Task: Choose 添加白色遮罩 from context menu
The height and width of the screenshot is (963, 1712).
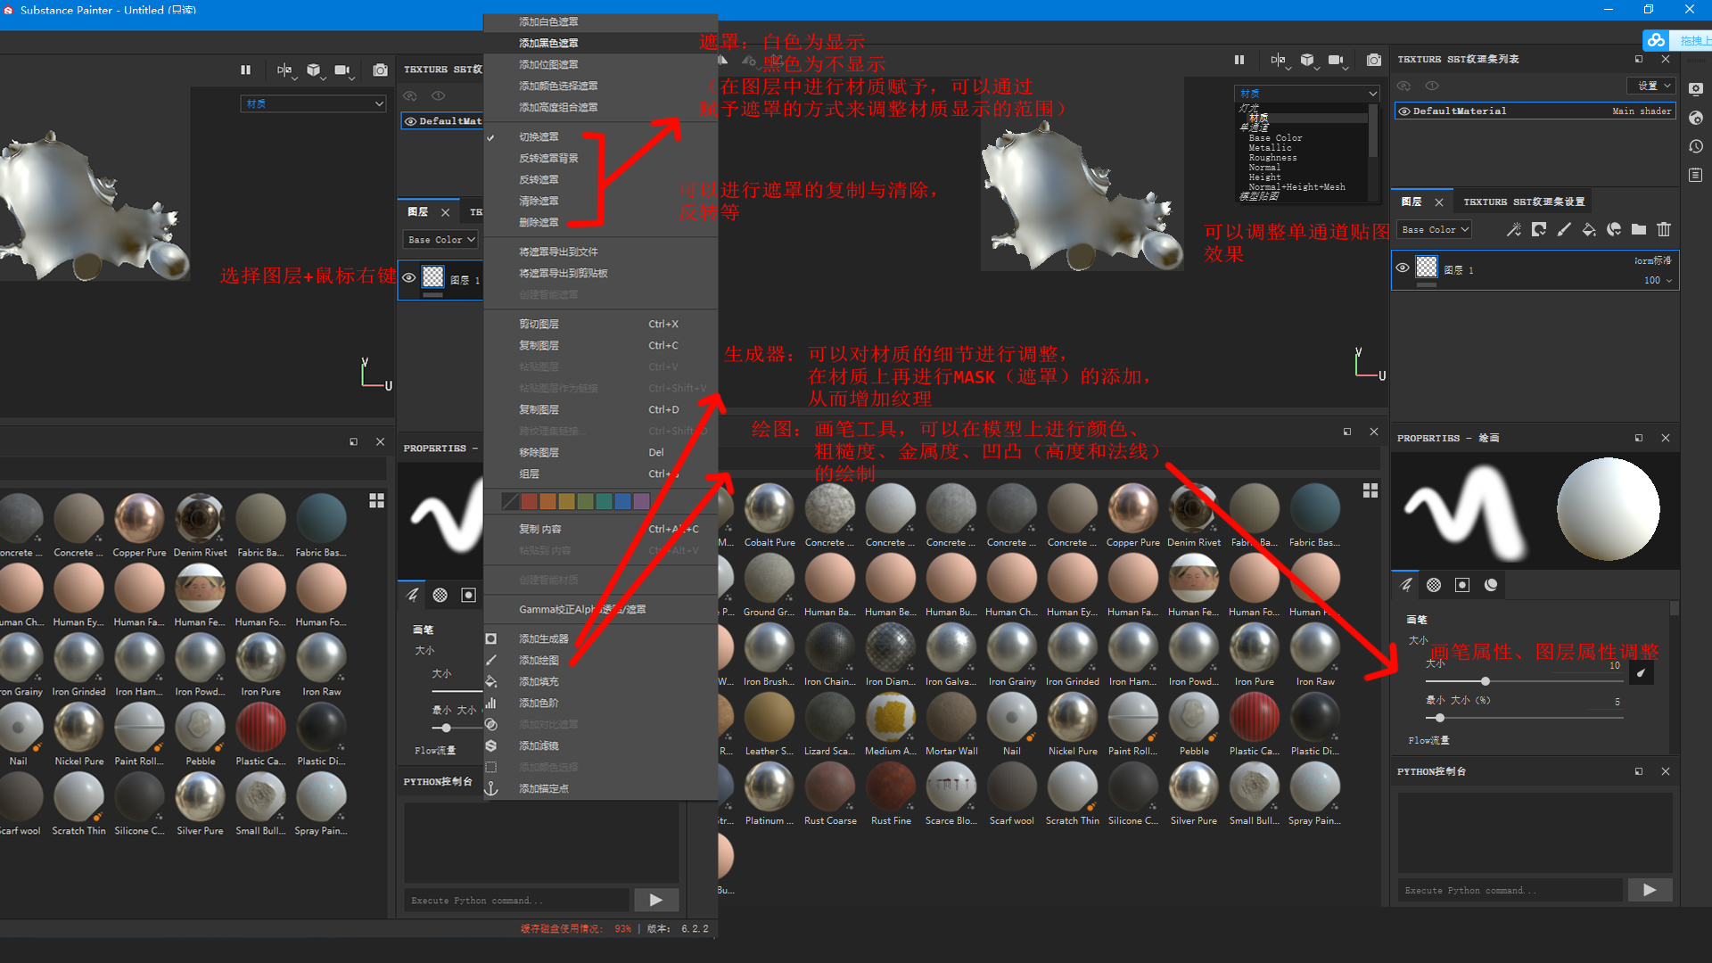Action: pyautogui.click(x=601, y=21)
